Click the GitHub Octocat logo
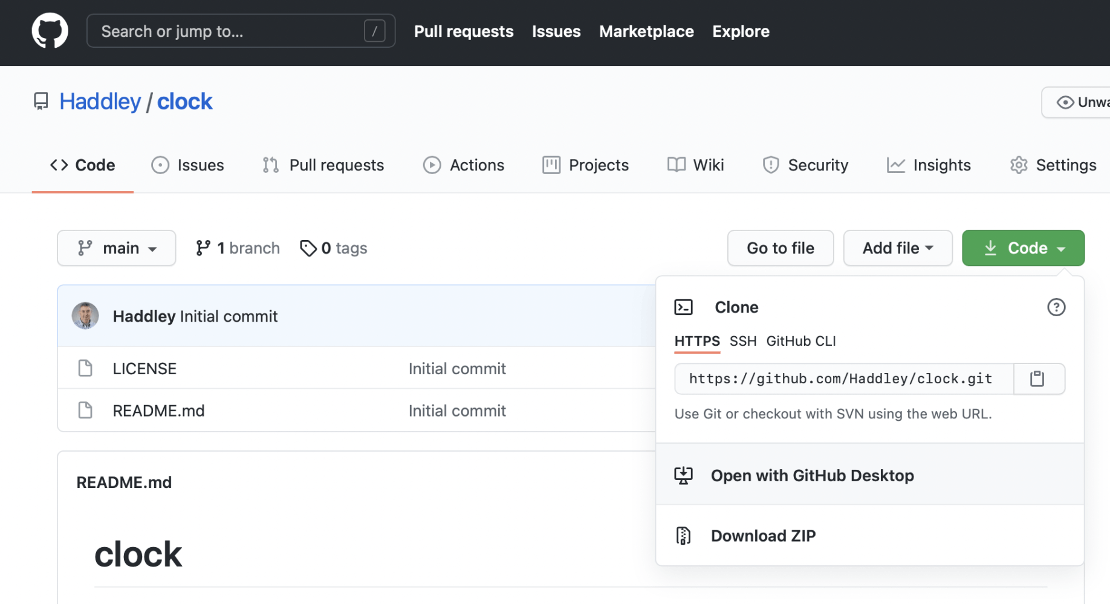 (x=50, y=31)
